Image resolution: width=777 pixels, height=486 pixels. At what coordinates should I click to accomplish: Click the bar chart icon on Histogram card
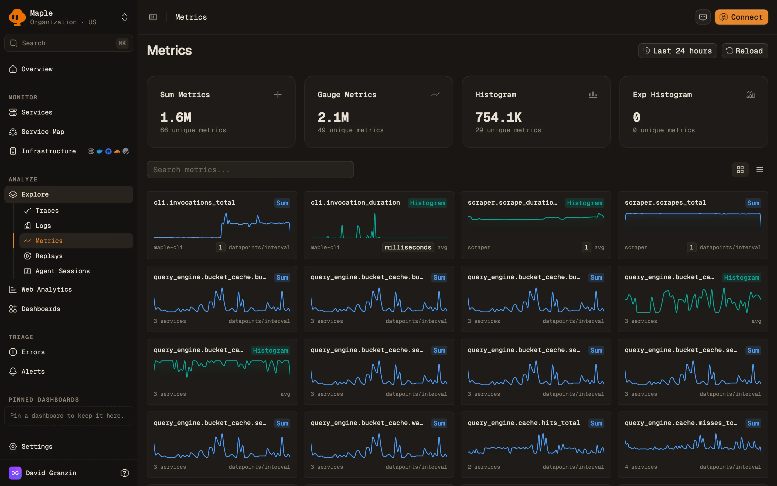click(593, 94)
